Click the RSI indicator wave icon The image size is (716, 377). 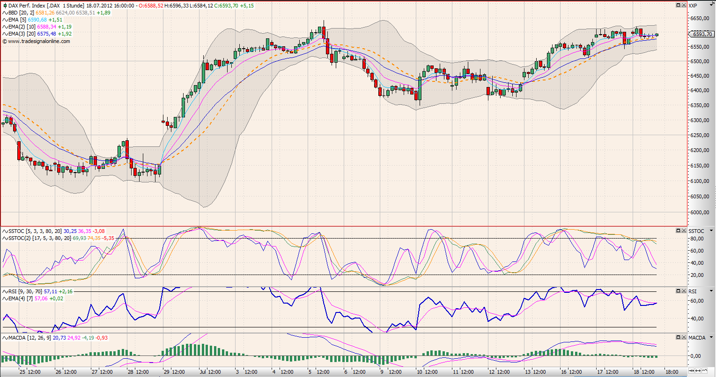[5, 291]
